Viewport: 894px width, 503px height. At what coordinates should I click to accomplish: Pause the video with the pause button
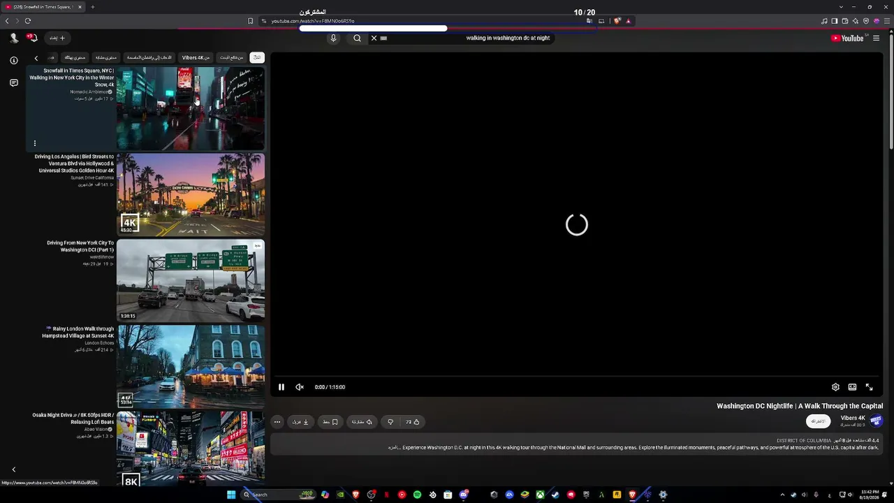(281, 387)
